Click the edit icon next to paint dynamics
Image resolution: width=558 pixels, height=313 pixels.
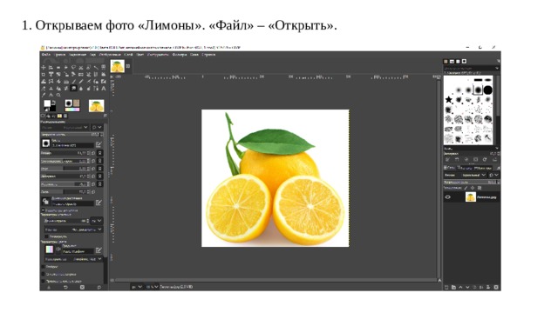pos(99,203)
